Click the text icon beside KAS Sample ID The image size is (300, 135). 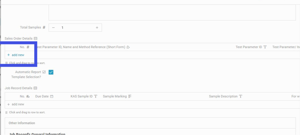(x=96, y=96)
